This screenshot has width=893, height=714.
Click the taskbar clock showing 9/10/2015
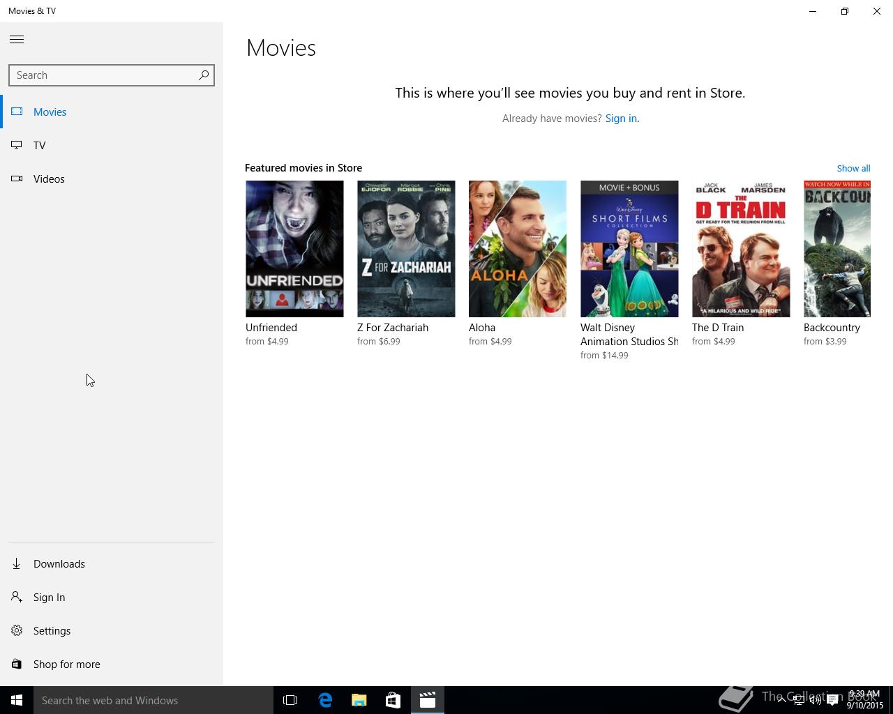tap(865, 700)
